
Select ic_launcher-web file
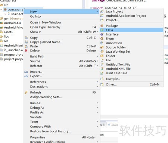13,50
